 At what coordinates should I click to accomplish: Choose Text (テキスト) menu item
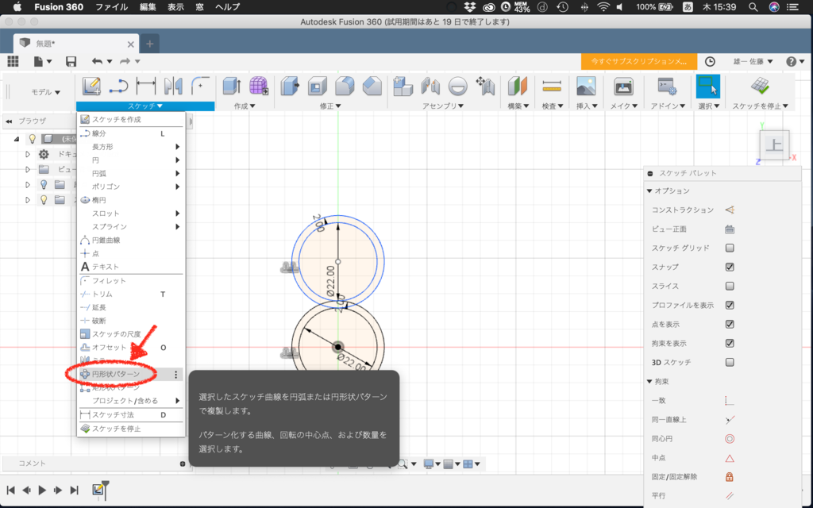point(131,267)
